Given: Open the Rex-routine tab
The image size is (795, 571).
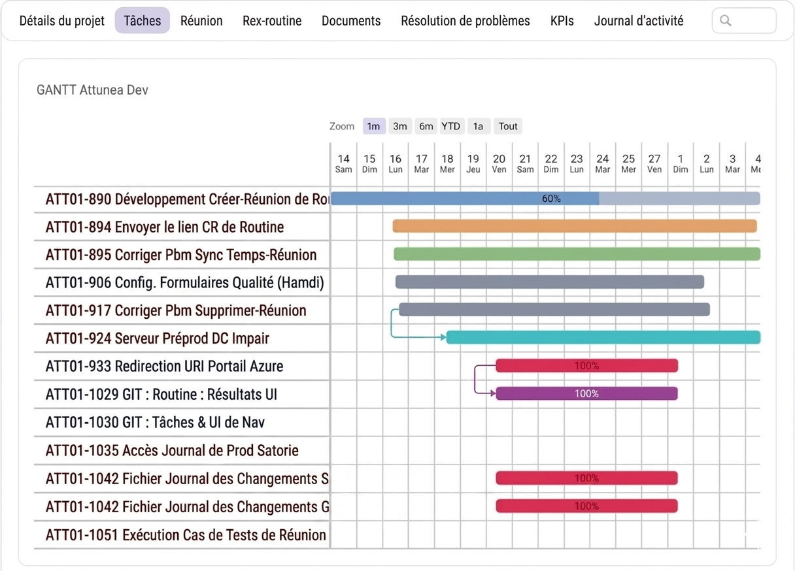Looking at the screenshot, I should coord(272,21).
